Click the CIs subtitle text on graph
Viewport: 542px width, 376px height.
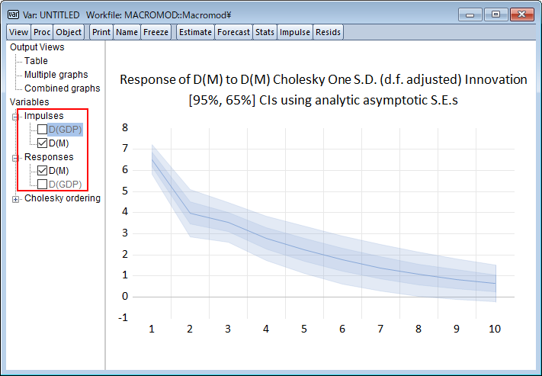[323, 101]
